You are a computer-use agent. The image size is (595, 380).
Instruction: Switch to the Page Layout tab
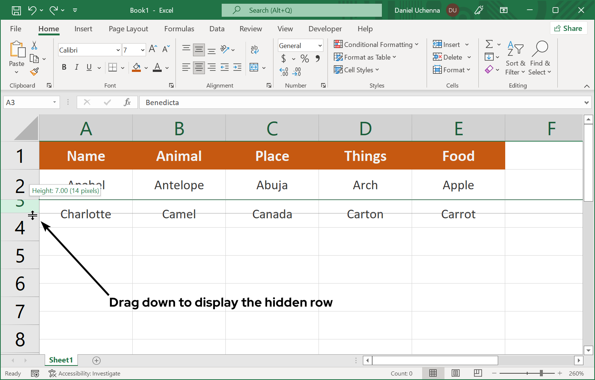tap(128, 29)
